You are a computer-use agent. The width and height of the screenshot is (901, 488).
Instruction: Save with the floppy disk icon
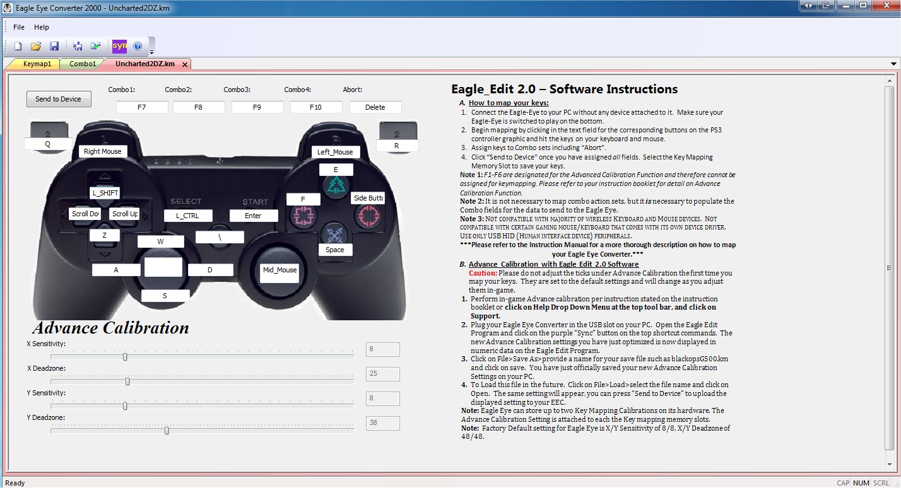[x=54, y=46]
